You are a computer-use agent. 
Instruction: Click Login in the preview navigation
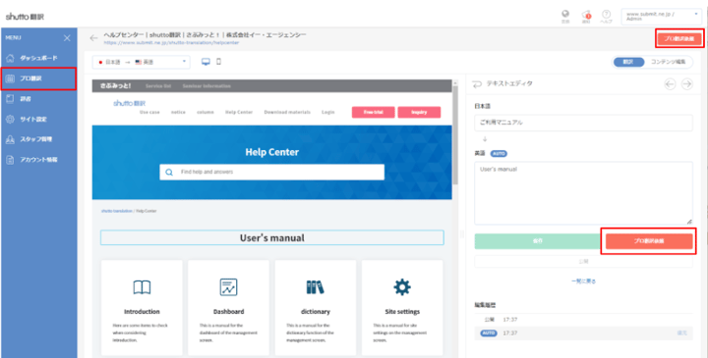click(x=328, y=112)
